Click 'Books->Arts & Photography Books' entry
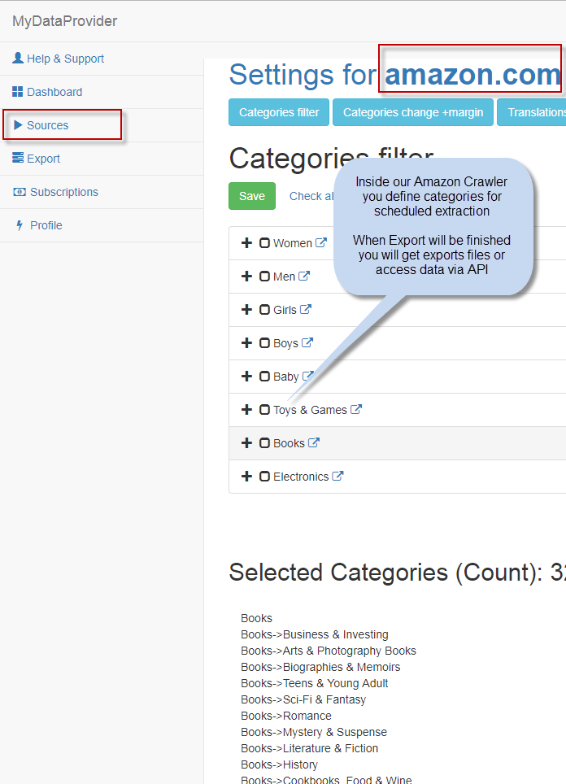 [x=329, y=651]
